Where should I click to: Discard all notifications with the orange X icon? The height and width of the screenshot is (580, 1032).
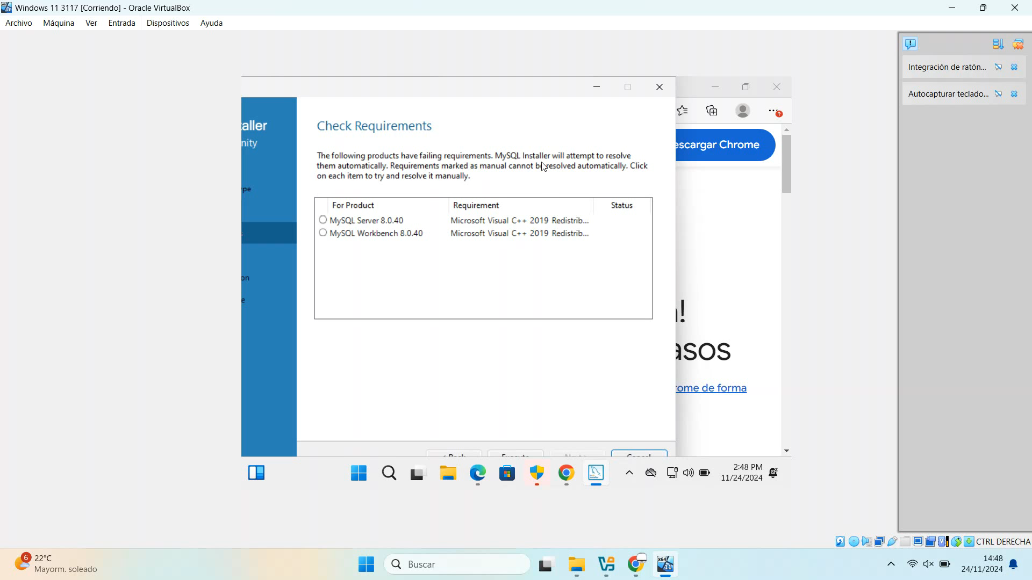1018,44
